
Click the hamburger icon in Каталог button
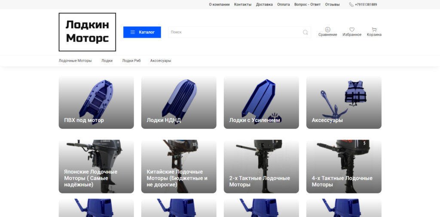click(x=133, y=32)
